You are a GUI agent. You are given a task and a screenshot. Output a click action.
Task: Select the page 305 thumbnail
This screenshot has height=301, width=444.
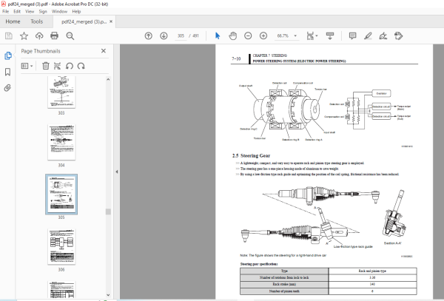tap(61, 195)
